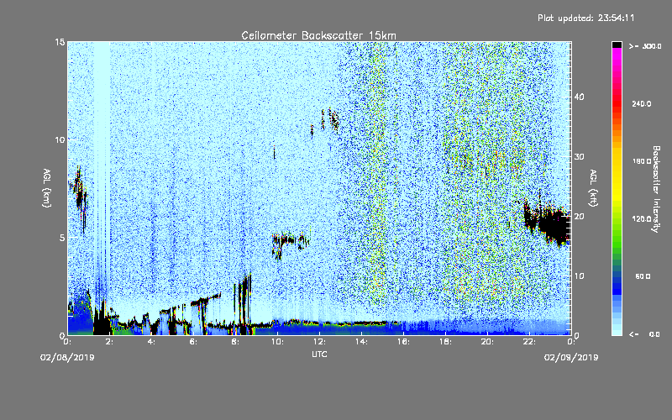Click the black top segment of the colorbar
672x420 pixels.
(617, 45)
